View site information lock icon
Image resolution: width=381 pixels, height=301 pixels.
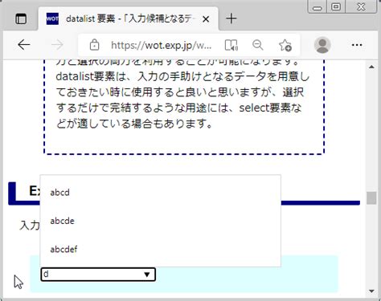(94, 45)
